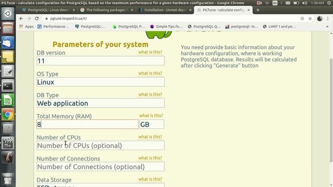Open the video editor clapperboard icon

(x=8, y=143)
